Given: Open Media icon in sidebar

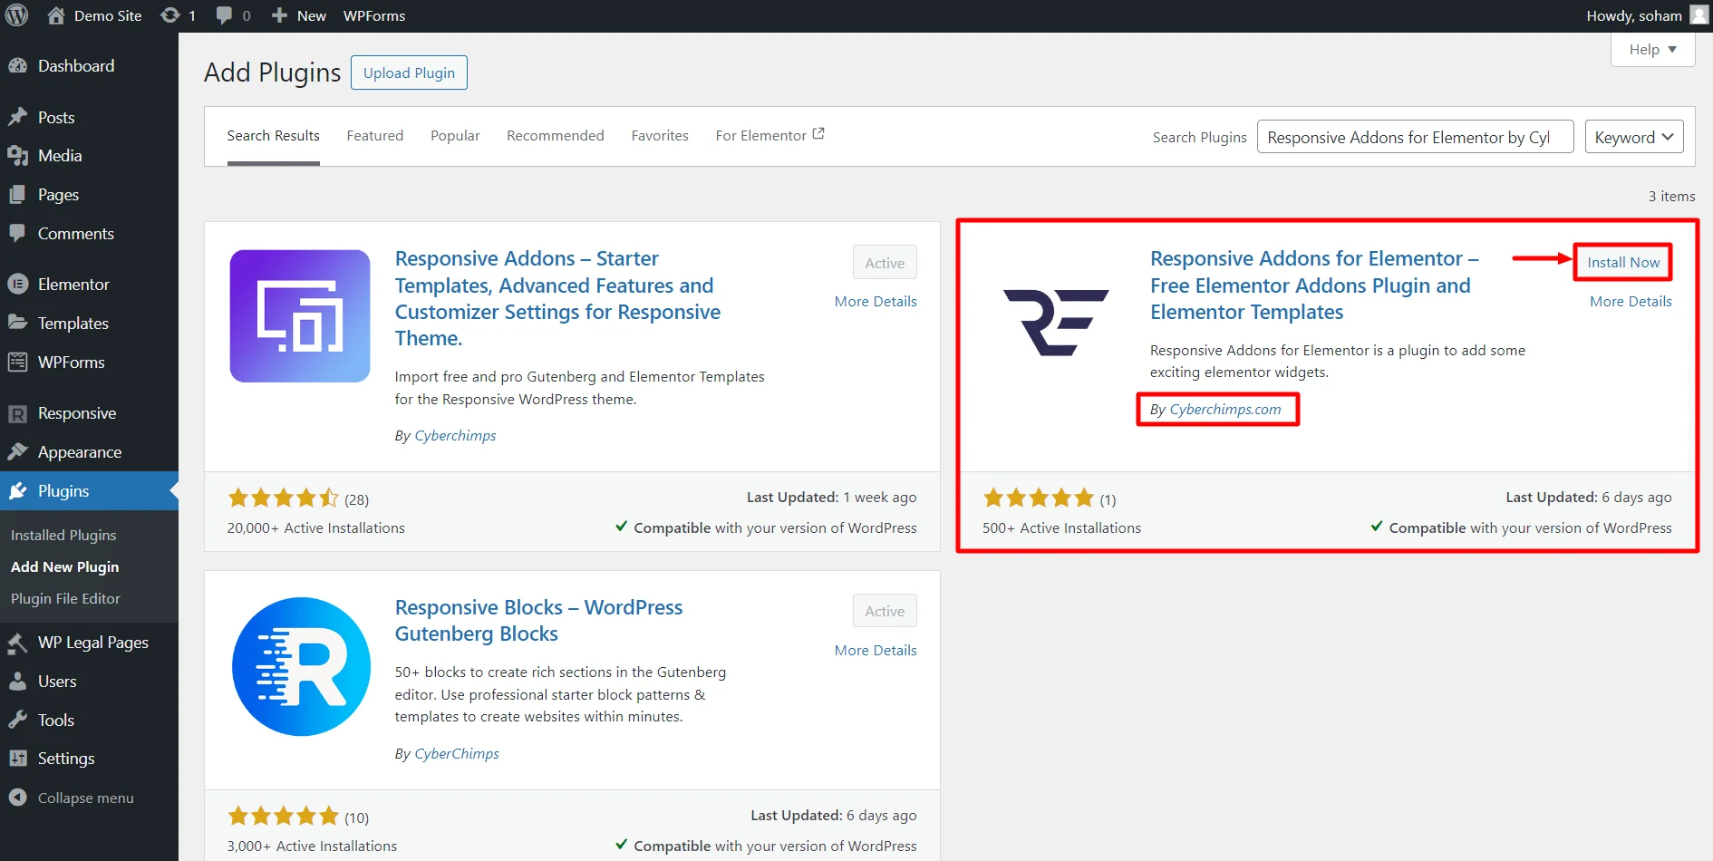Looking at the screenshot, I should coord(17,156).
